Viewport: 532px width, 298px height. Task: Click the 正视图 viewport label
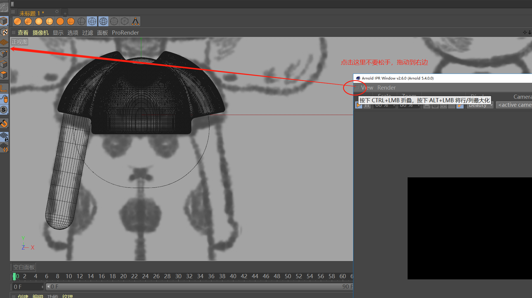pos(20,42)
